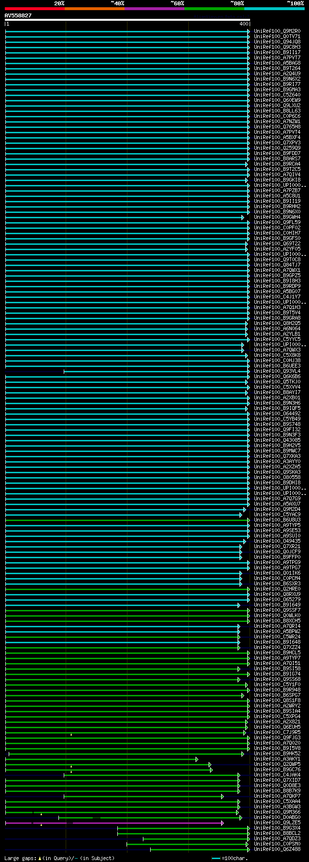
Task: Select label UniRef100_B9FDD7
Action: point(277,153)
